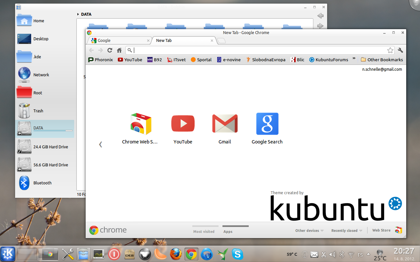
Task: Open the Phoronix bookmark
Action: [x=101, y=60]
